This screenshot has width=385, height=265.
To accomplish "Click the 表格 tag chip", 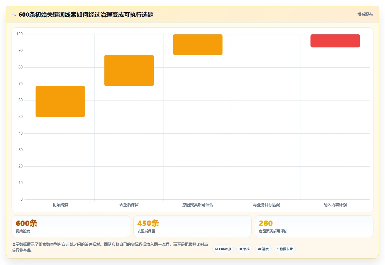I will click(x=244, y=249).
